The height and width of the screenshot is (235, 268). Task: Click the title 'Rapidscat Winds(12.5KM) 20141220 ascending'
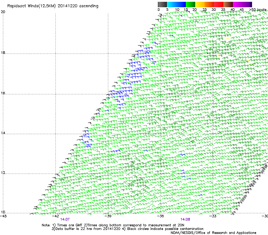[53, 6]
